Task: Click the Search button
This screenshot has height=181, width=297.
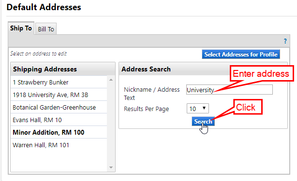Action: pos(203,121)
